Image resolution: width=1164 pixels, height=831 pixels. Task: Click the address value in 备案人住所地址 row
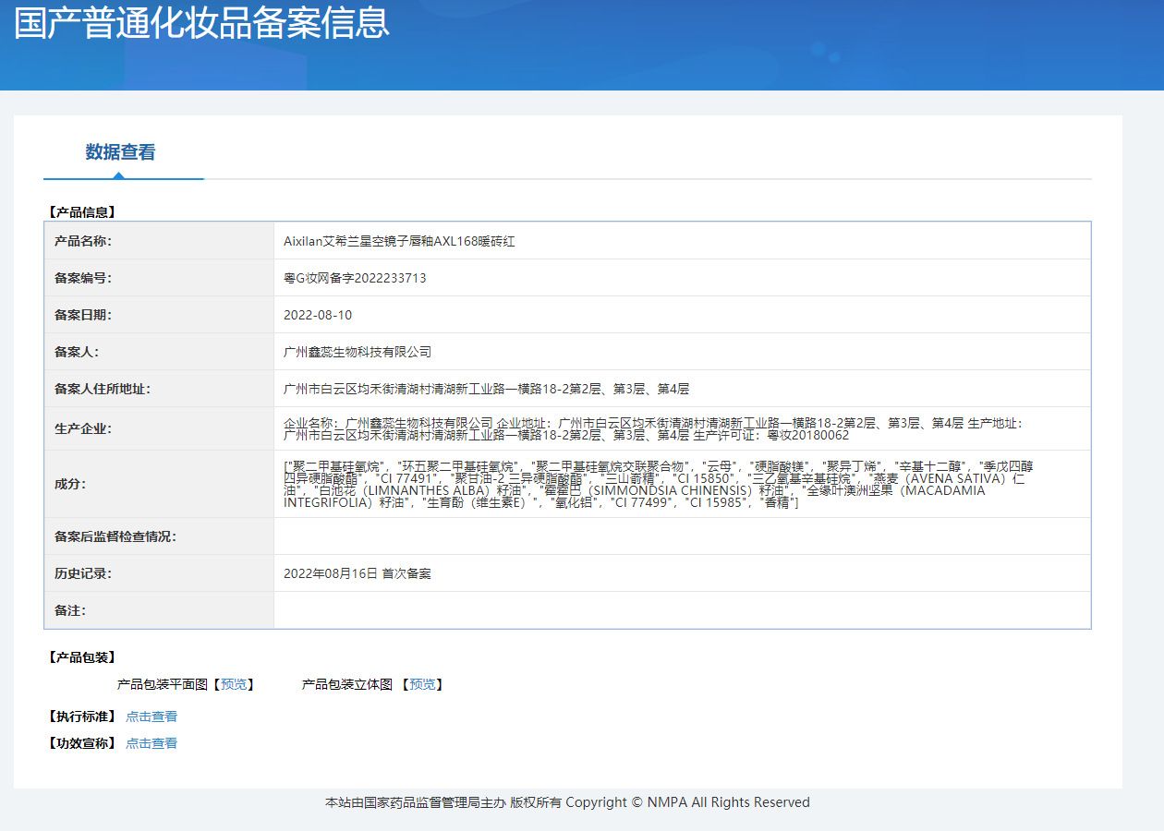(x=486, y=389)
